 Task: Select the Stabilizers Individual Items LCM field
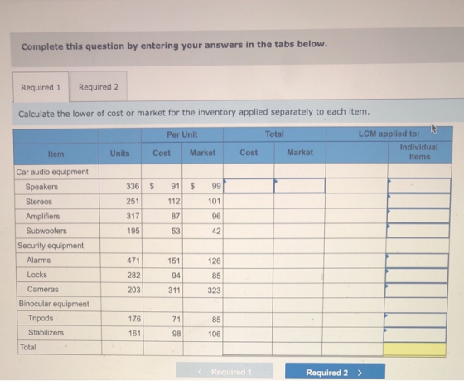tap(415, 335)
